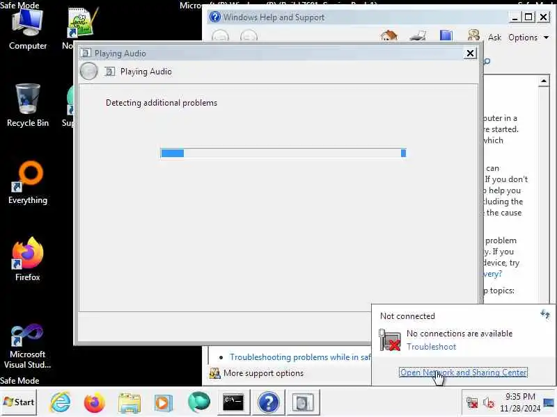Click the Help and Support forward arrow
Screen dimensions: 557x417
tap(249, 36)
